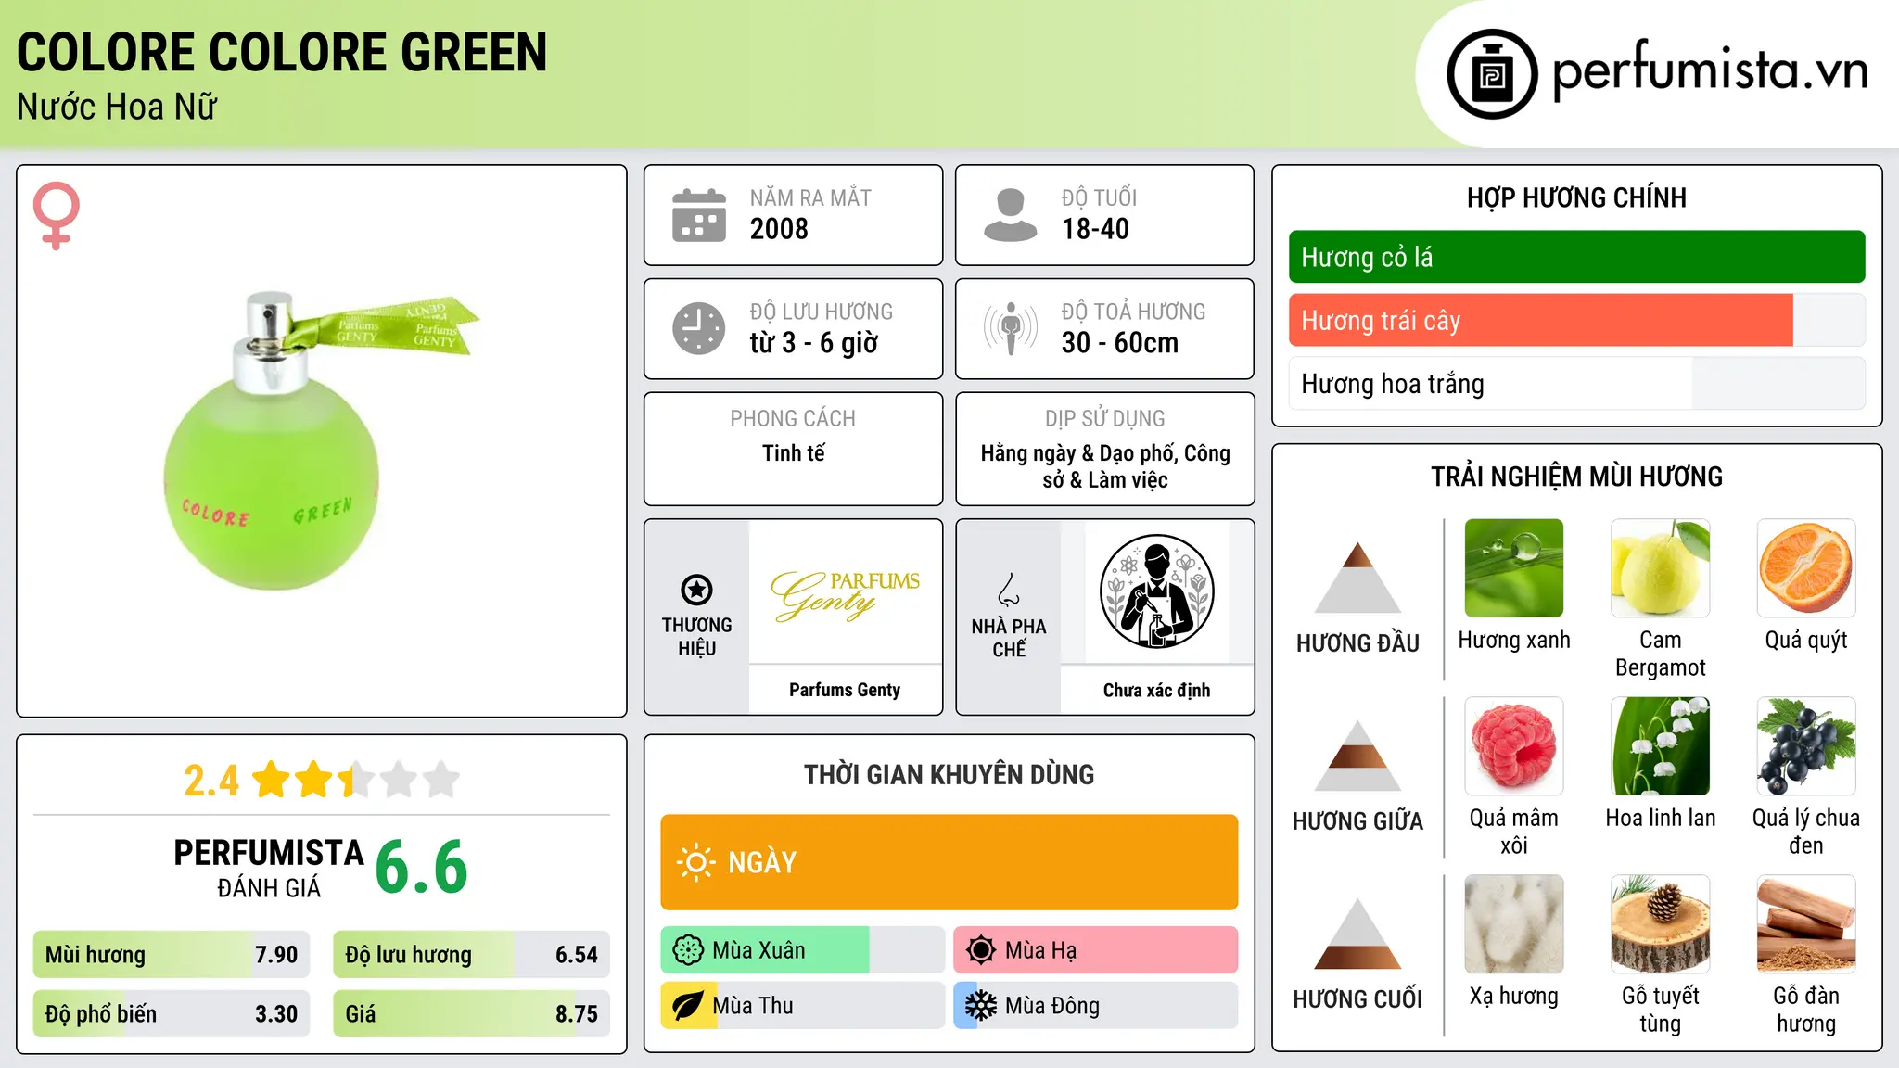
Task: Click the longevity value từ 3 - 6 giờ
Action: 813,343
